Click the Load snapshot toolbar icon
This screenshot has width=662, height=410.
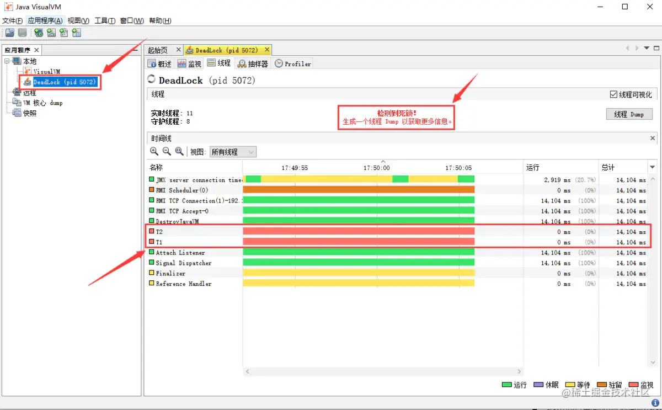10,33
